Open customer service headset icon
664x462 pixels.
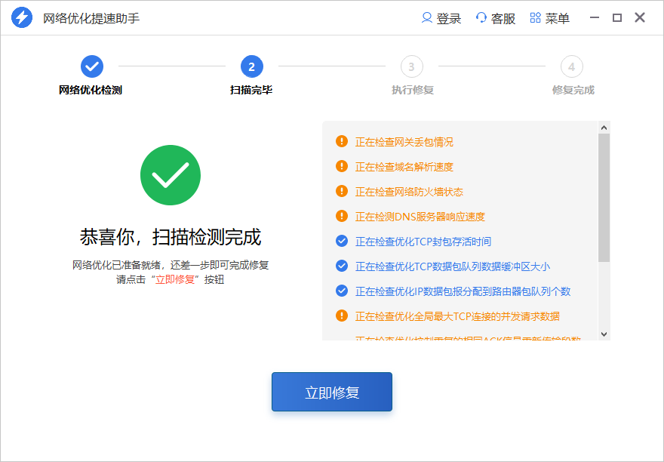[481, 18]
